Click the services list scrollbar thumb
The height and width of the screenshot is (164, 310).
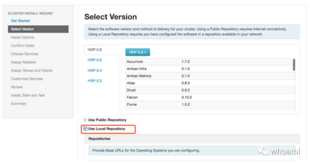pos(294,65)
